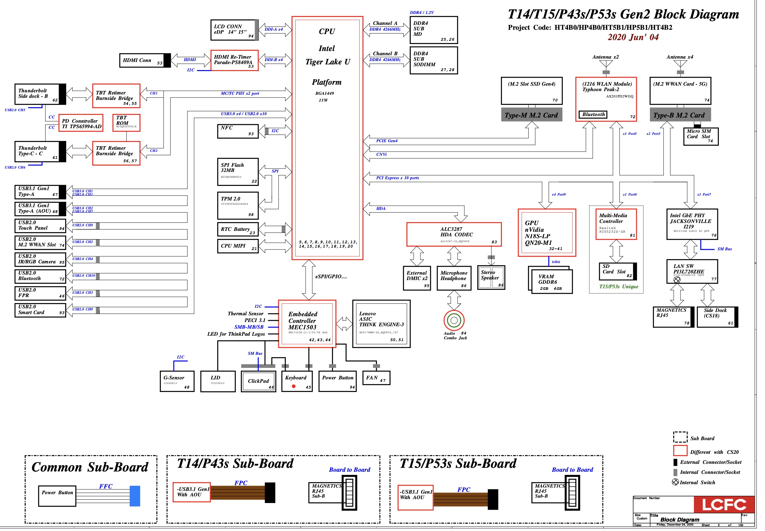This screenshot has width=765, height=531.
Task: Select the Thunderbolt Side dock - B block
Action: (x=40, y=94)
